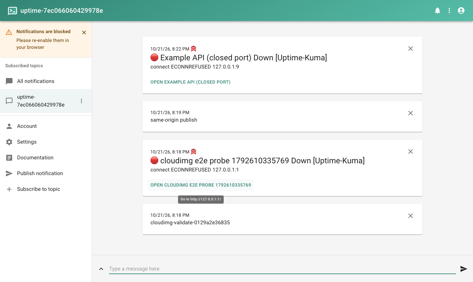Click the '10/21/26, 8:19 PM' timestamp
This screenshot has height=282, width=473.
click(x=170, y=112)
